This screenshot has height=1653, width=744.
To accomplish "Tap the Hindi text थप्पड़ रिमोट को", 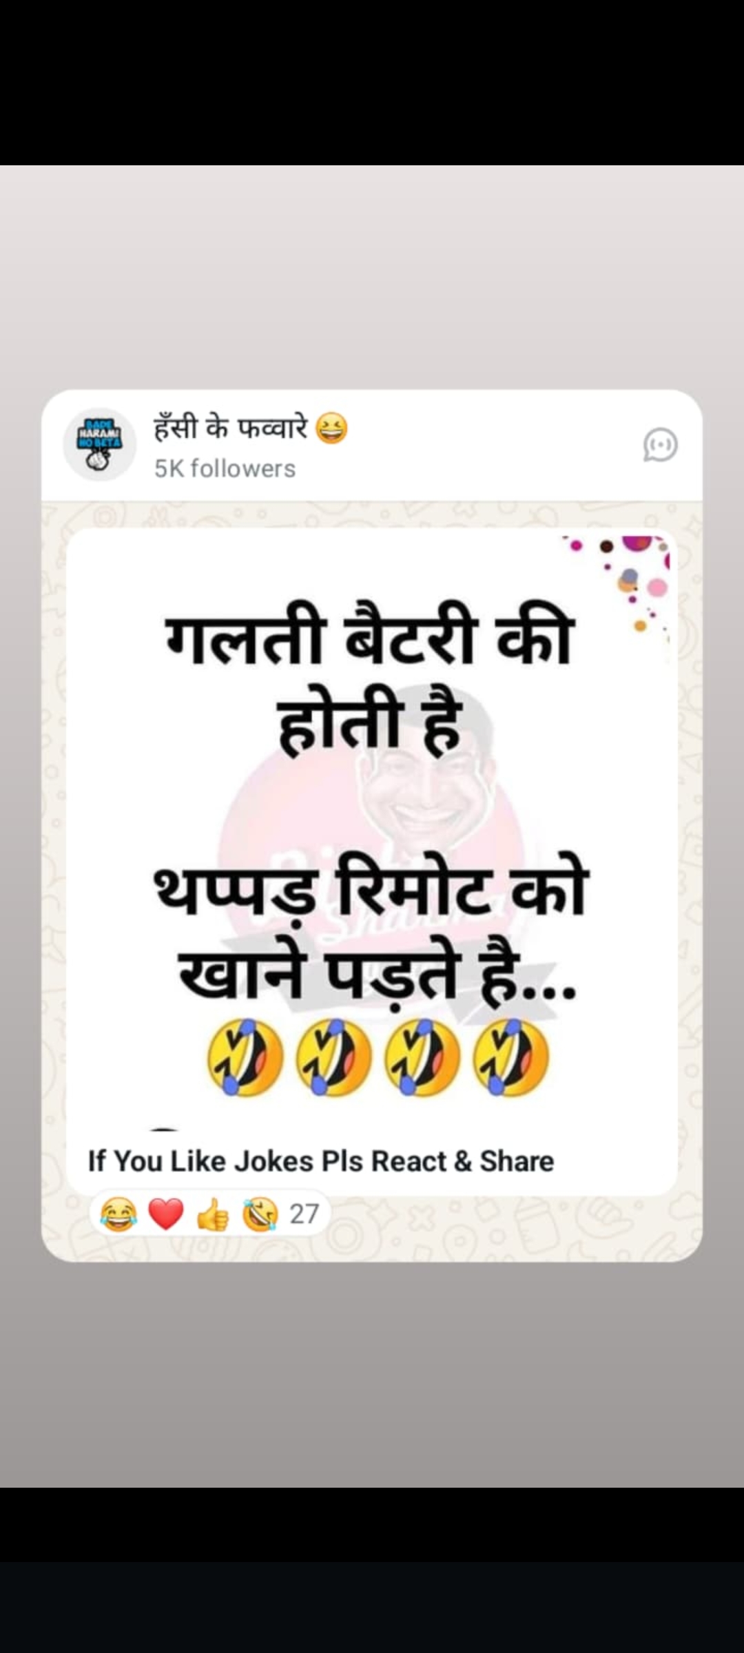I will click(371, 890).
